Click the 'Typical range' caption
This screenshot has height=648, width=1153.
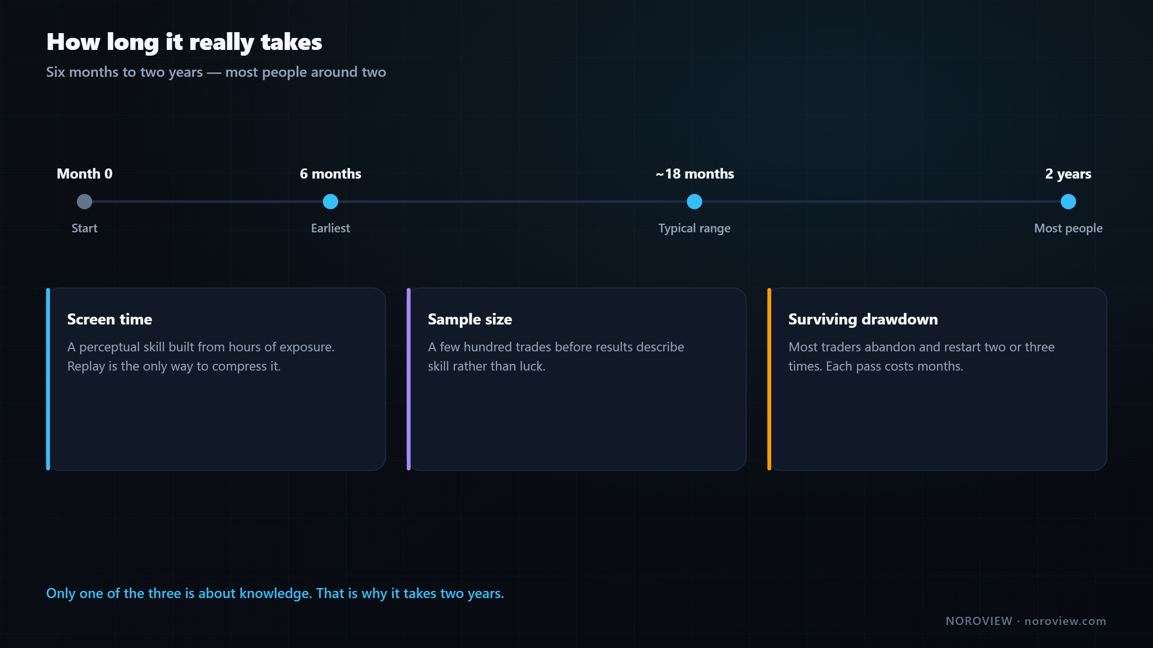pyautogui.click(x=694, y=228)
